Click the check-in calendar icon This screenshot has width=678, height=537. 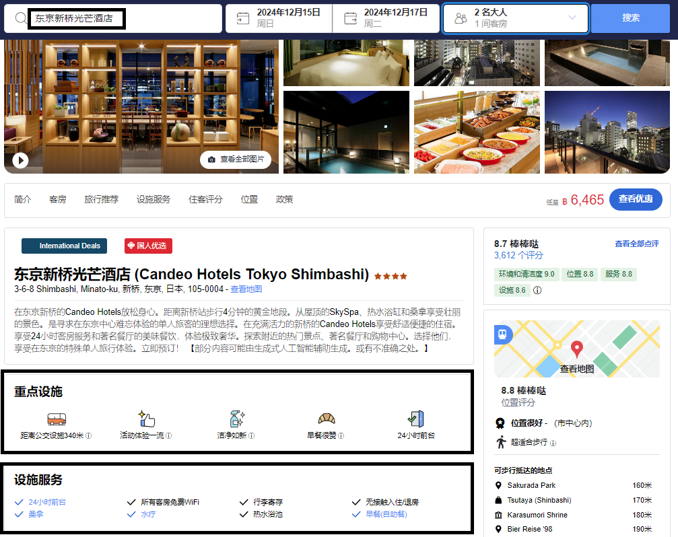243,18
